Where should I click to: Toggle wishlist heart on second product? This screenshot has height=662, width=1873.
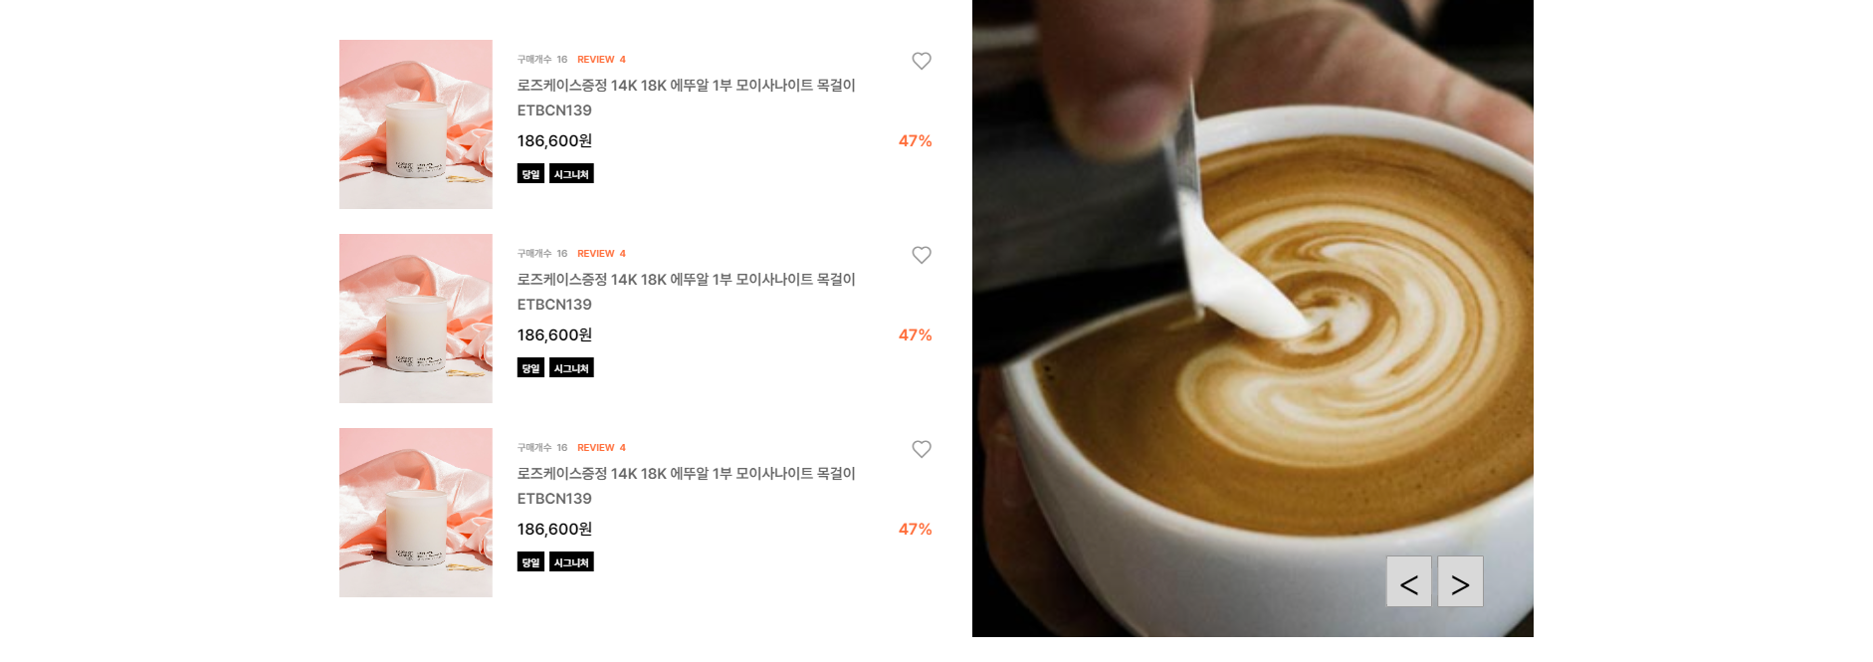click(922, 255)
